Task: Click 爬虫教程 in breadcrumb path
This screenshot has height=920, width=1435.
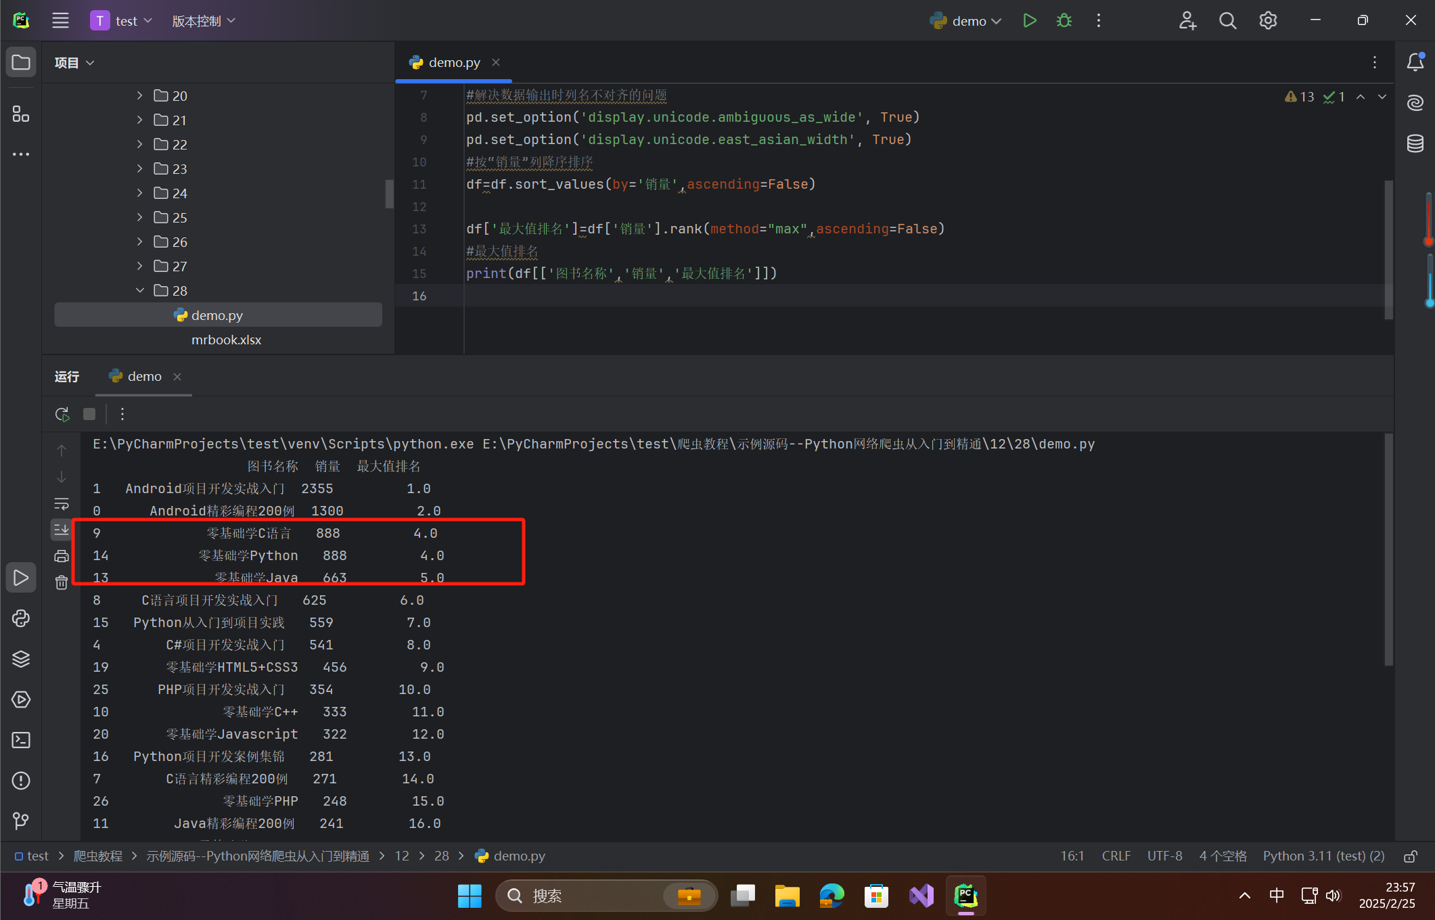Action: point(98,856)
